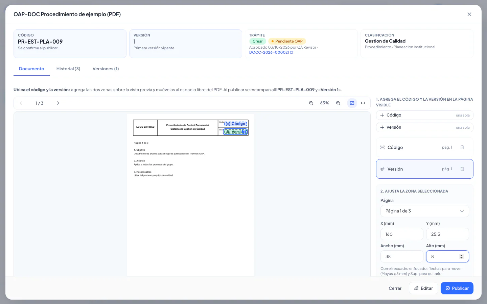Fit the preview to width
Image resolution: width=487 pixels, height=304 pixels.
coord(363,103)
